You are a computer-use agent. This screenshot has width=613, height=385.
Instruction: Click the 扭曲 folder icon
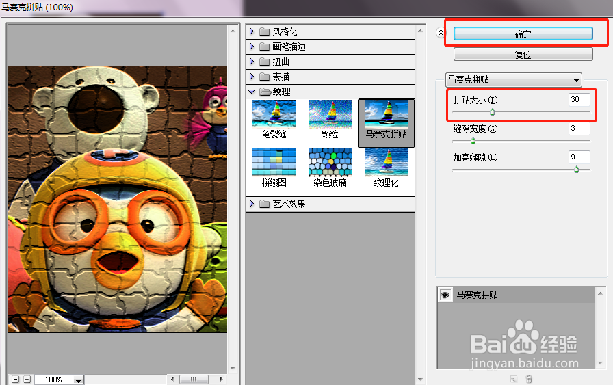point(265,62)
